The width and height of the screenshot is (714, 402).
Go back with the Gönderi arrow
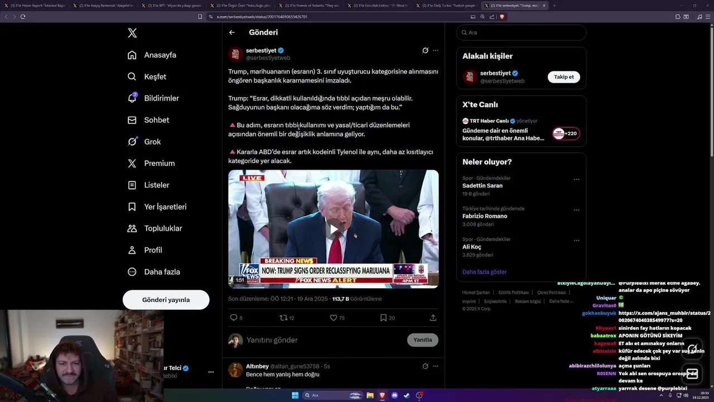click(x=232, y=32)
